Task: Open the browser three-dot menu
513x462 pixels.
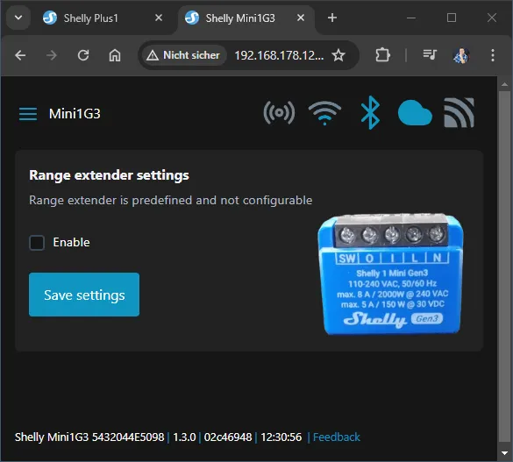Action: coord(492,55)
